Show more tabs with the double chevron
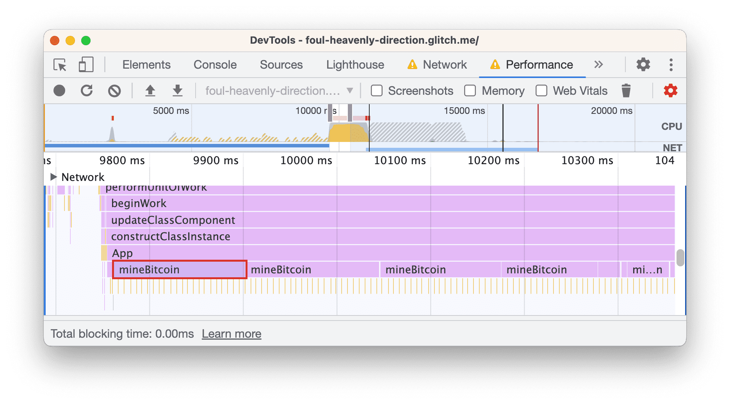 (x=598, y=65)
